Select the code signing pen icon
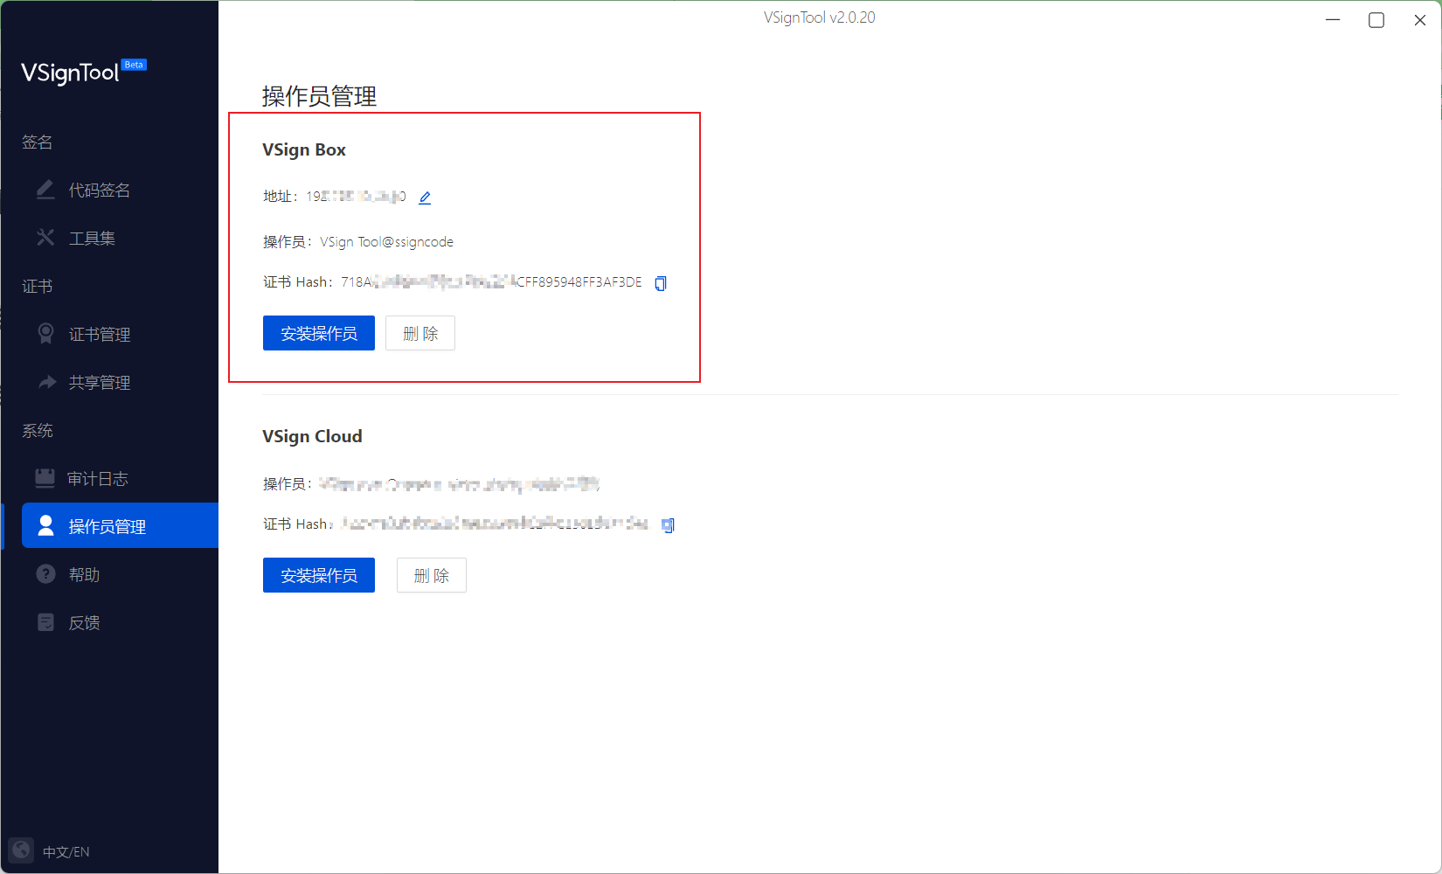Screen dimensions: 1442x874 45,190
